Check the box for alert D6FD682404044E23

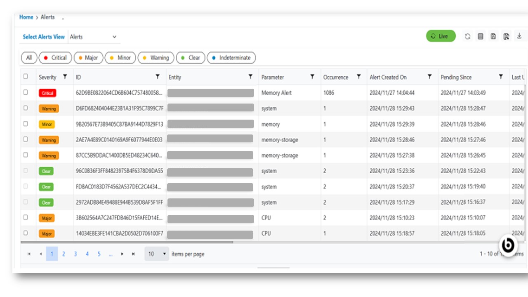(x=26, y=108)
